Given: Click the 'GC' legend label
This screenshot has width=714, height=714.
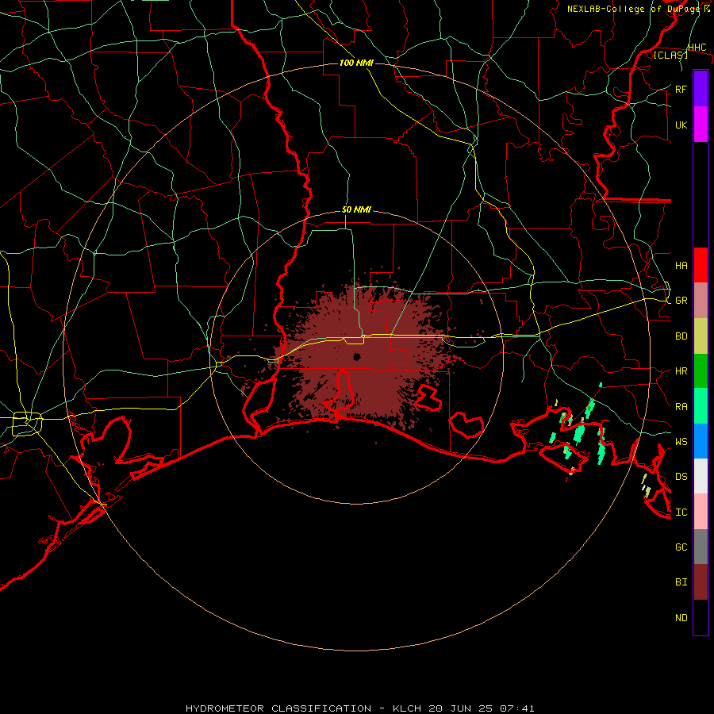Looking at the screenshot, I should pos(681,547).
